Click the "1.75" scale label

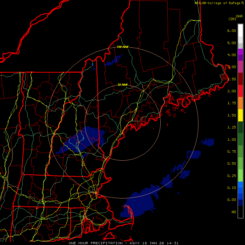[232, 103]
